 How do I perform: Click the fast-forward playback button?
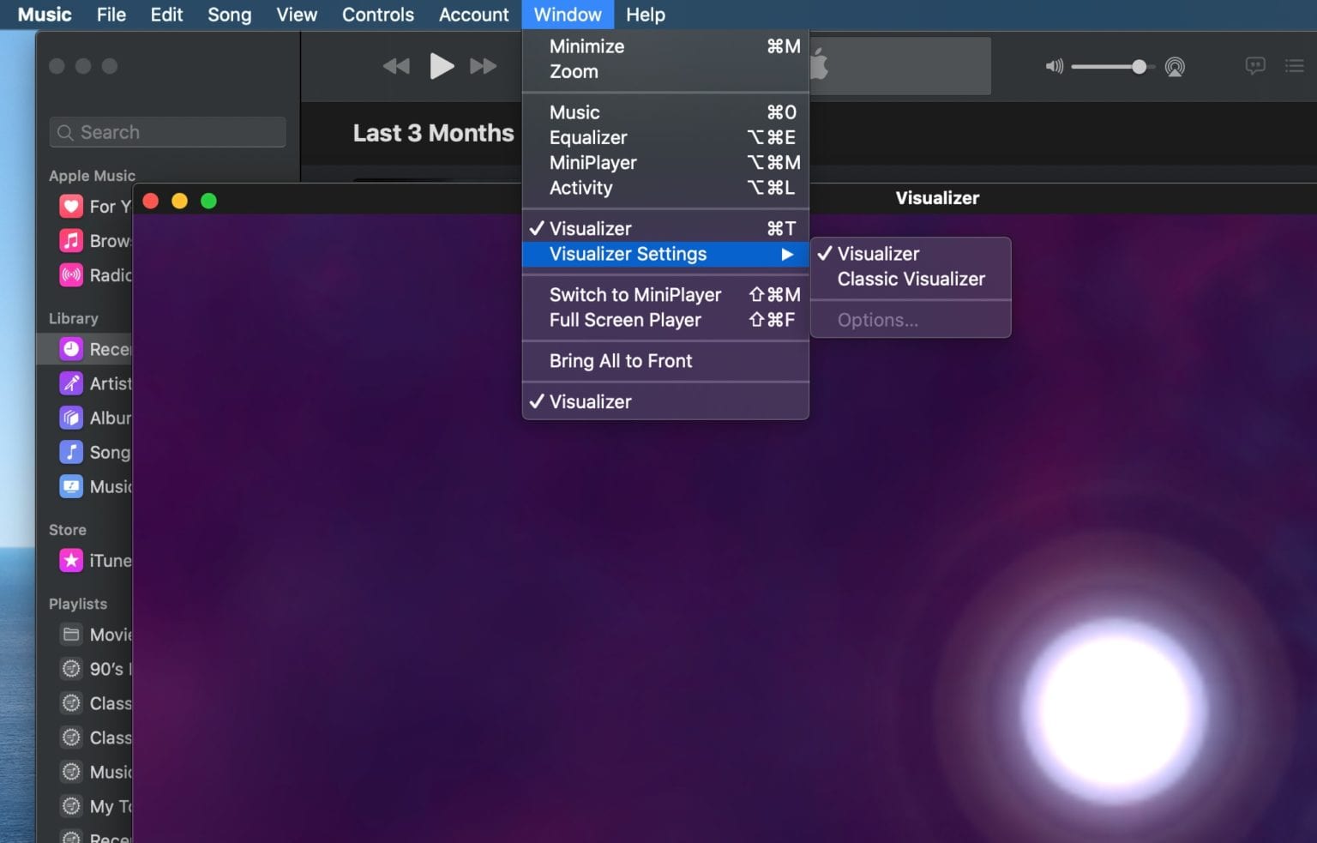pyautogui.click(x=483, y=65)
